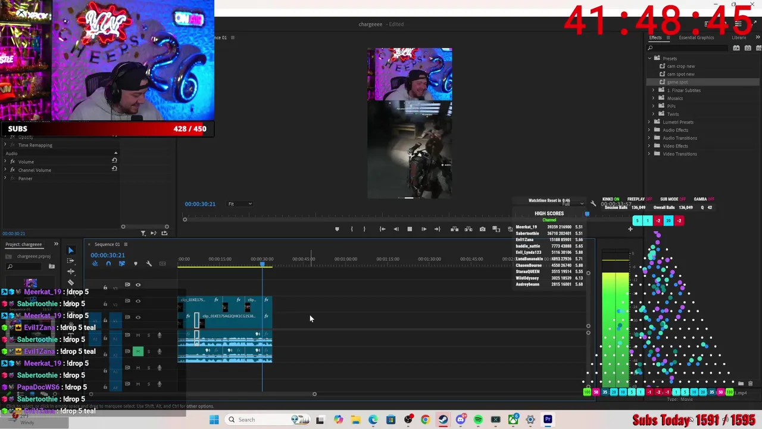Select the Ripple Edit tool
This screenshot has width=762, height=429.
click(x=71, y=272)
